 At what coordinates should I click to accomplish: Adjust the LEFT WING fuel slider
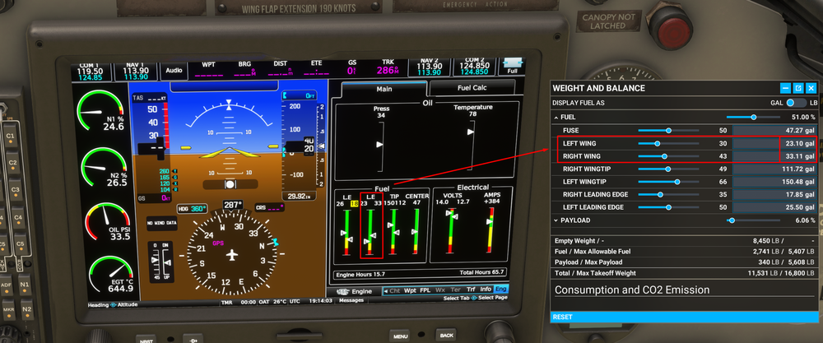point(657,143)
